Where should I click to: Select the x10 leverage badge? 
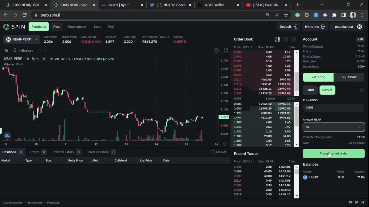[360, 39]
